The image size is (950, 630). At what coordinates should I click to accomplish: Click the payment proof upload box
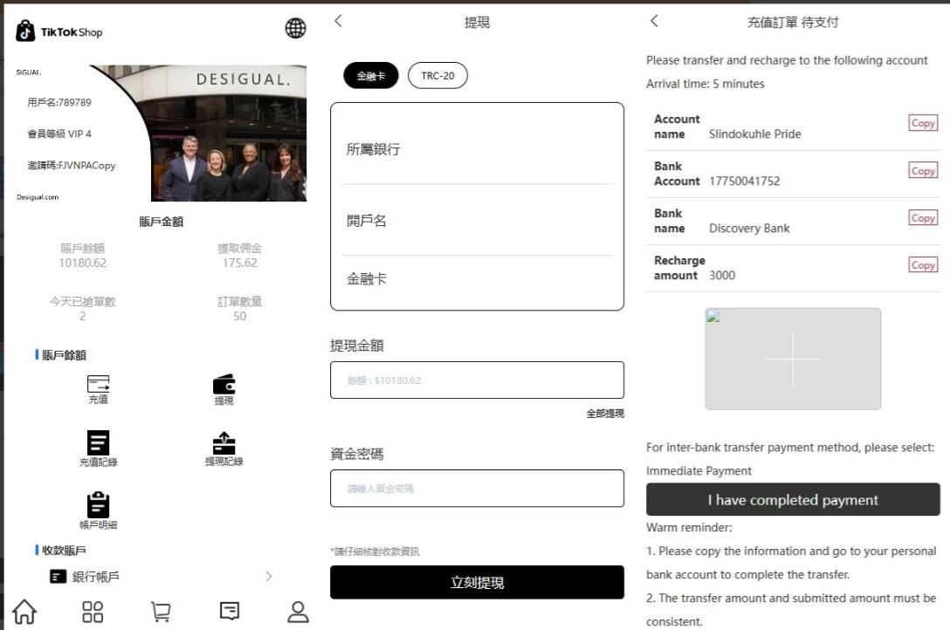(793, 359)
